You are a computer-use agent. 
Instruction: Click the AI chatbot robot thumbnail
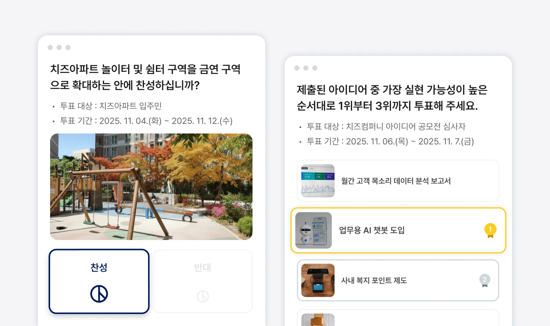[314, 230]
